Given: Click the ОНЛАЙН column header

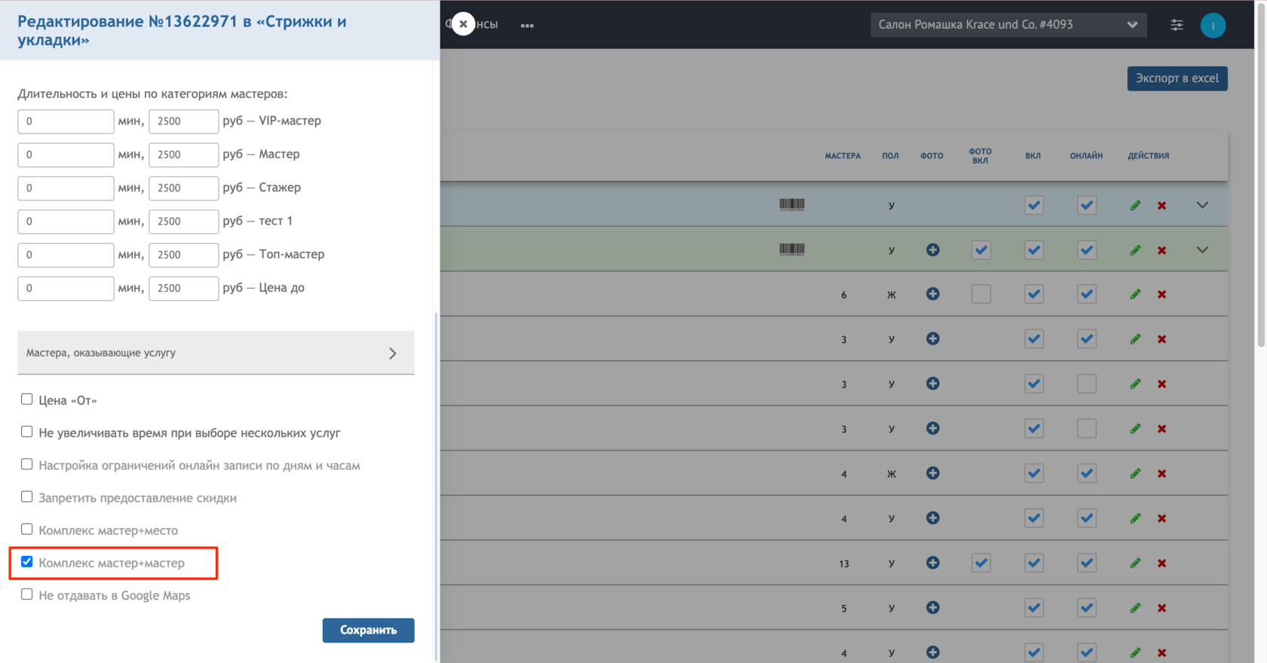Looking at the screenshot, I should coord(1086,156).
